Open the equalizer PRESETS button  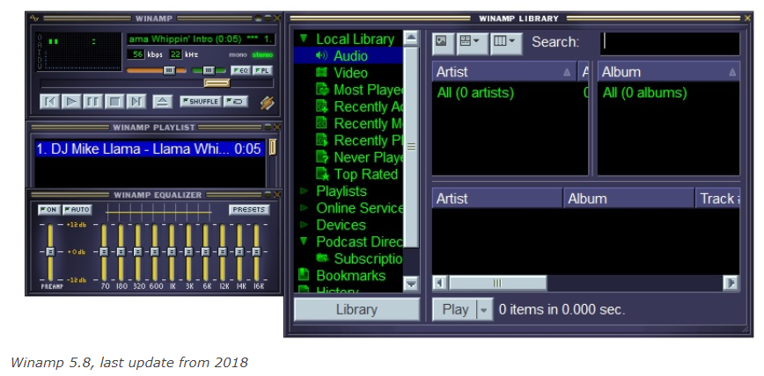point(249,210)
